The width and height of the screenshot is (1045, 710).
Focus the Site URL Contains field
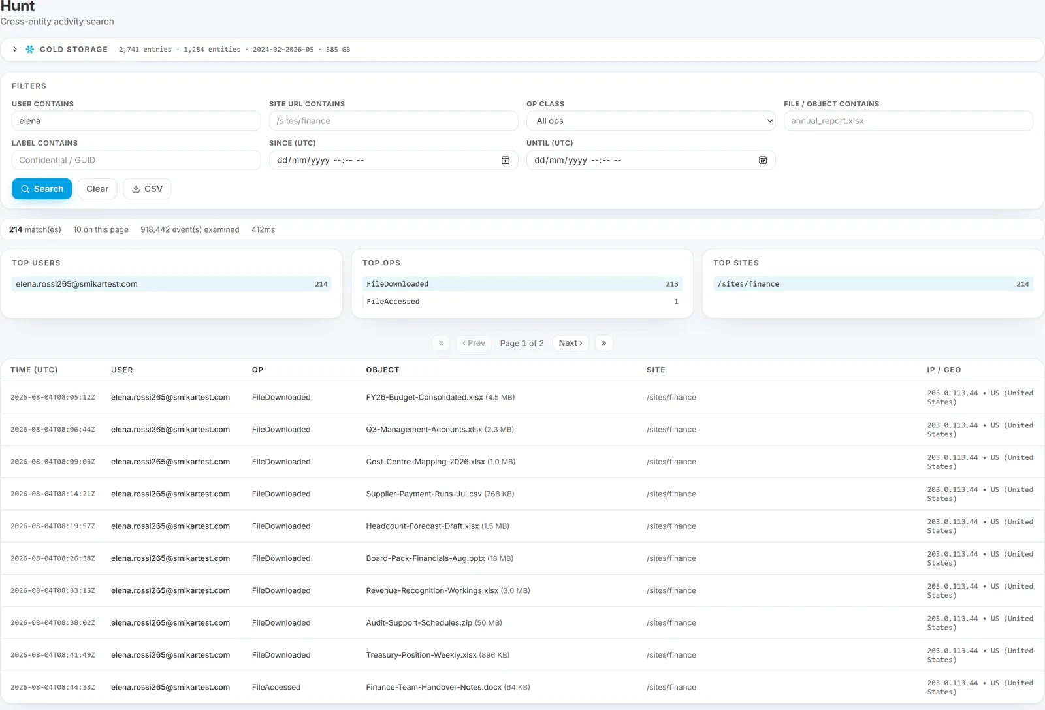point(393,121)
